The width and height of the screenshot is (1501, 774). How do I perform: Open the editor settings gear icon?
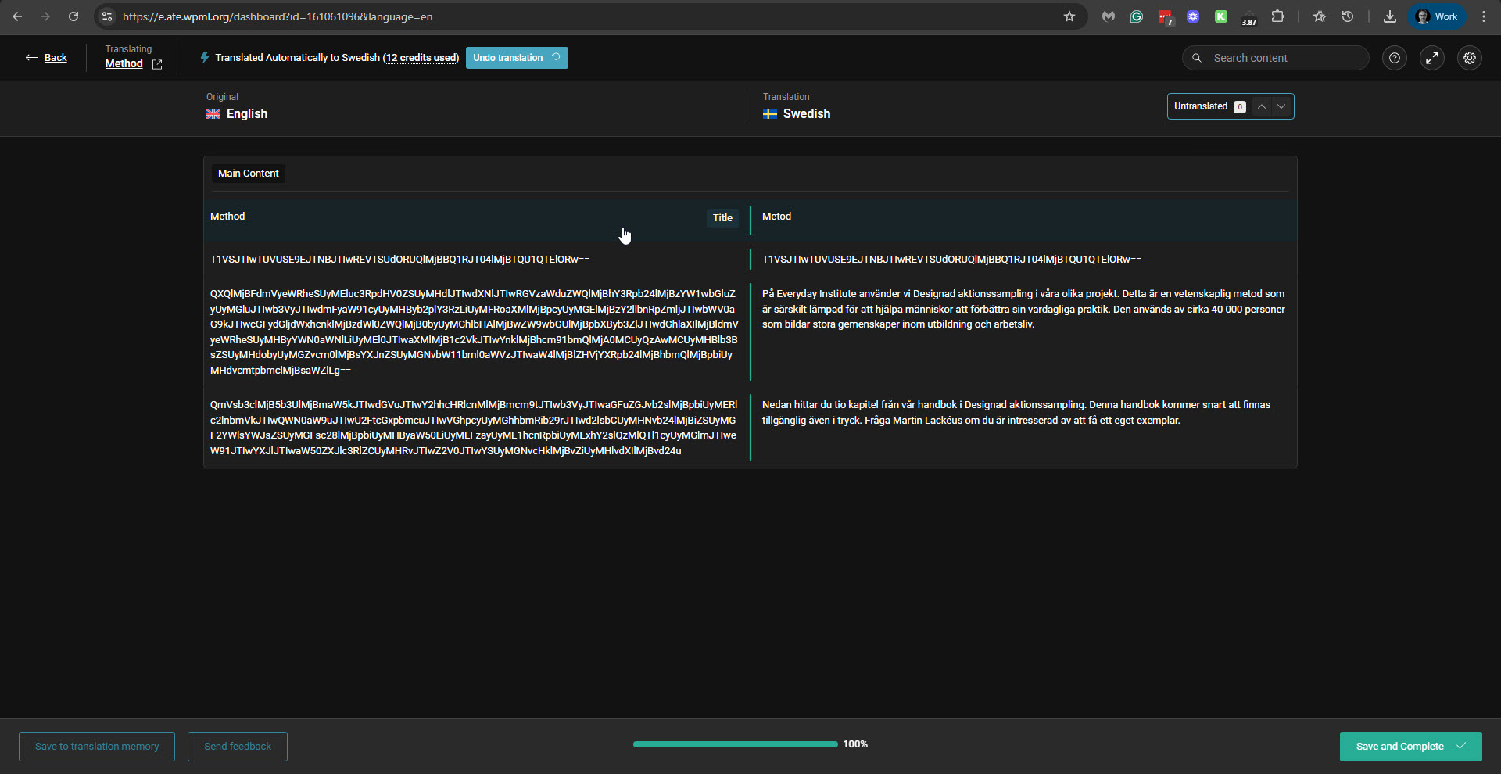point(1469,58)
